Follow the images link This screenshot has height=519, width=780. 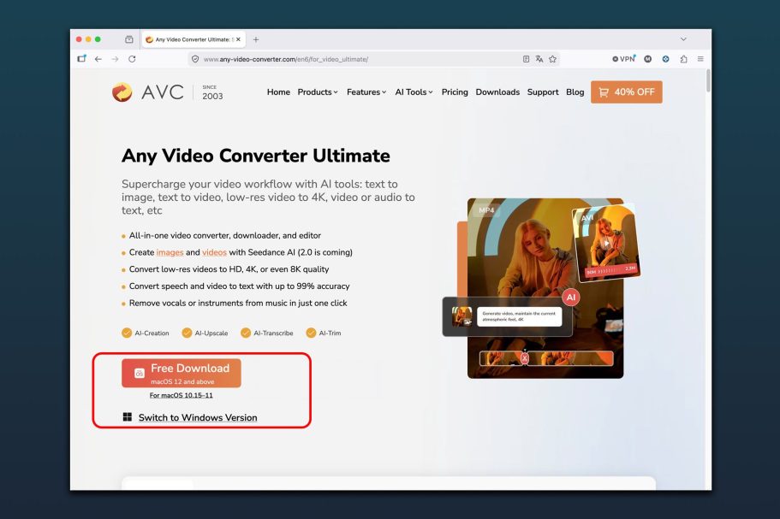pos(170,252)
